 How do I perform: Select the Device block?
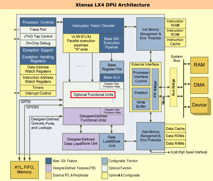pyautogui.click(x=199, y=105)
